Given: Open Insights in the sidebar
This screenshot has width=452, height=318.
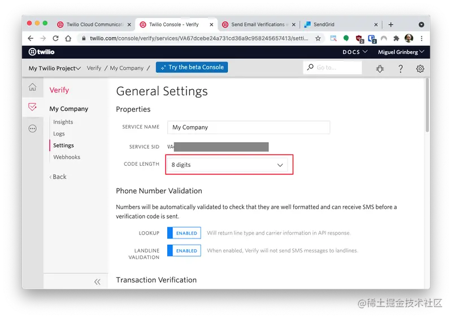Looking at the screenshot, I should point(63,122).
